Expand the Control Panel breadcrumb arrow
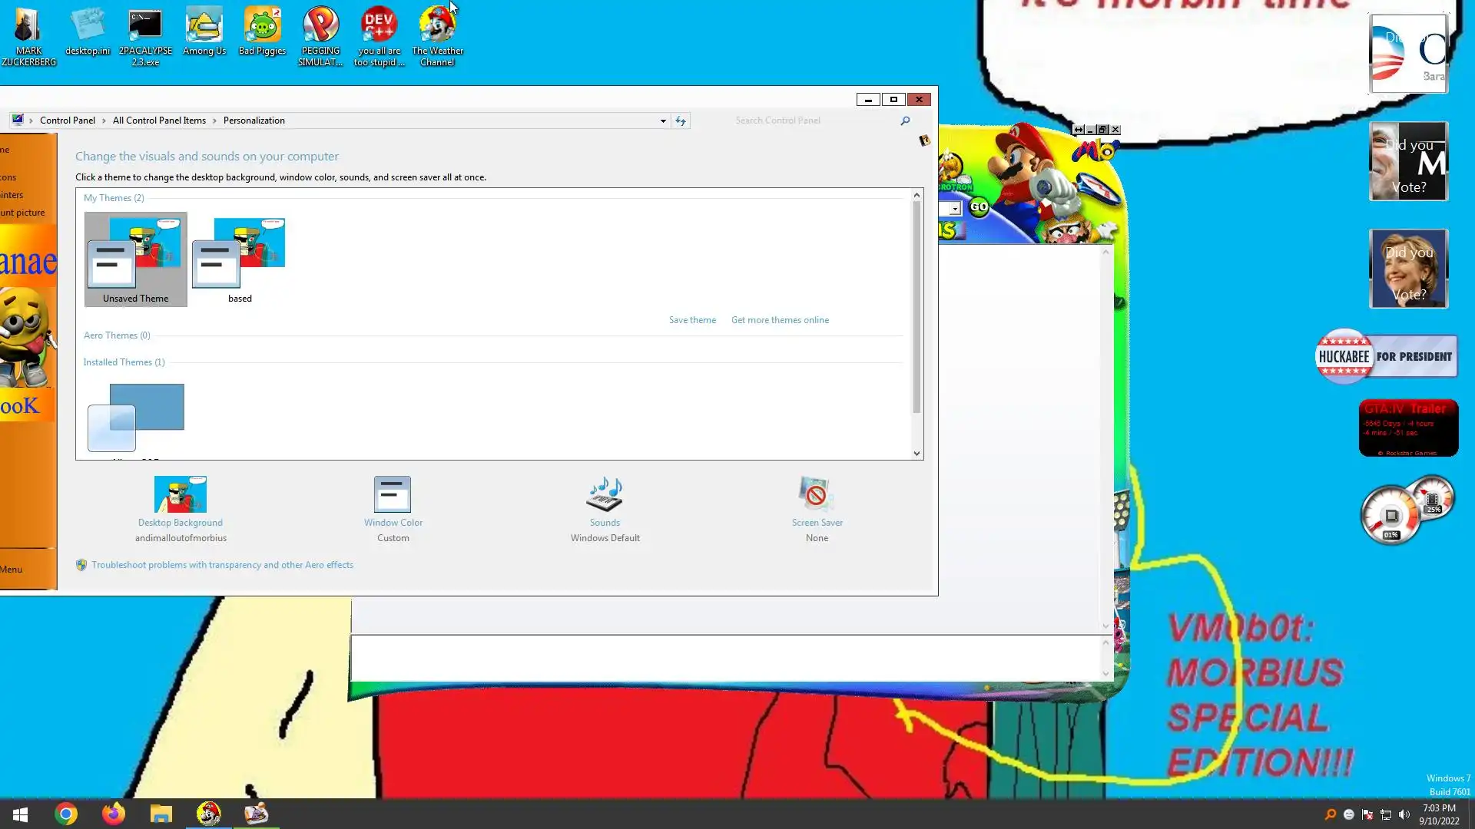The image size is (1475, 829). [104, 121]
